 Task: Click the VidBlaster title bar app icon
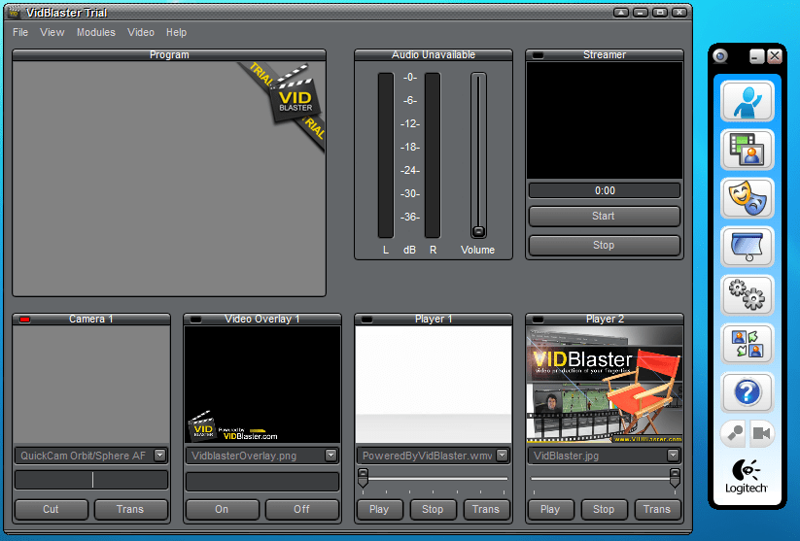point(14,13)
